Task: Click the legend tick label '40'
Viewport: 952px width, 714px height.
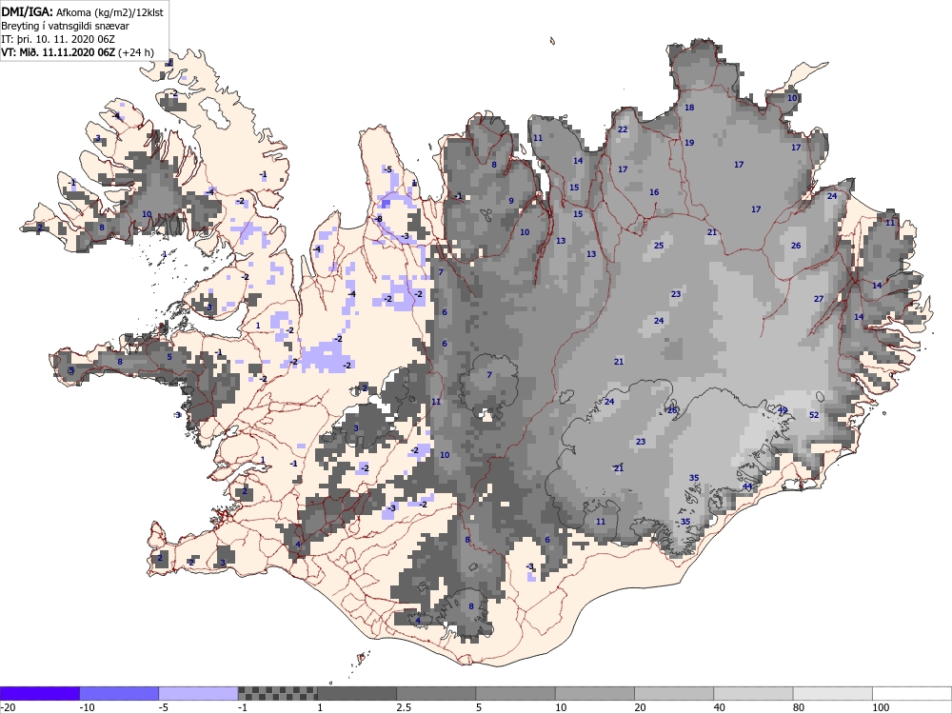Action: coord(720,708)
